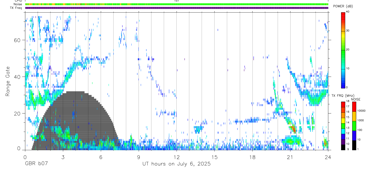Image resolution: width=369 pixels, height=170 pixels.
Task: Click the '151' CPID value at top
Action: [x=177, y=1]
